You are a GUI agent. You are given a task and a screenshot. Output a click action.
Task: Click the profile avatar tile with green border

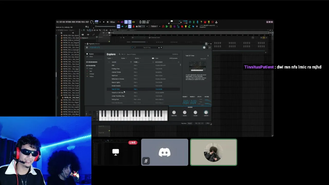coord(214,152)
